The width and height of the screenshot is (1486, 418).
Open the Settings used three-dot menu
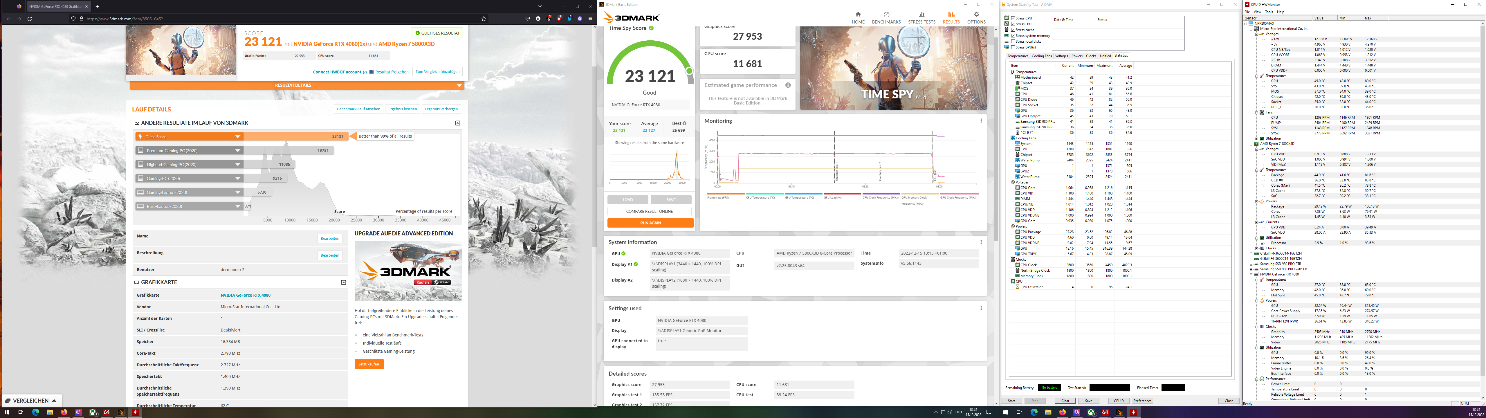click(x=981, y=308)
